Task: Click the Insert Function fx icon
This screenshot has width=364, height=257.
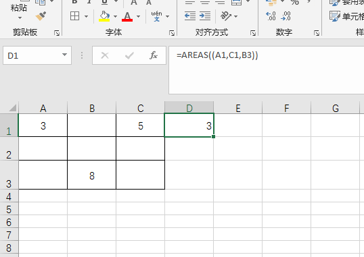Action: pos(154,55)
